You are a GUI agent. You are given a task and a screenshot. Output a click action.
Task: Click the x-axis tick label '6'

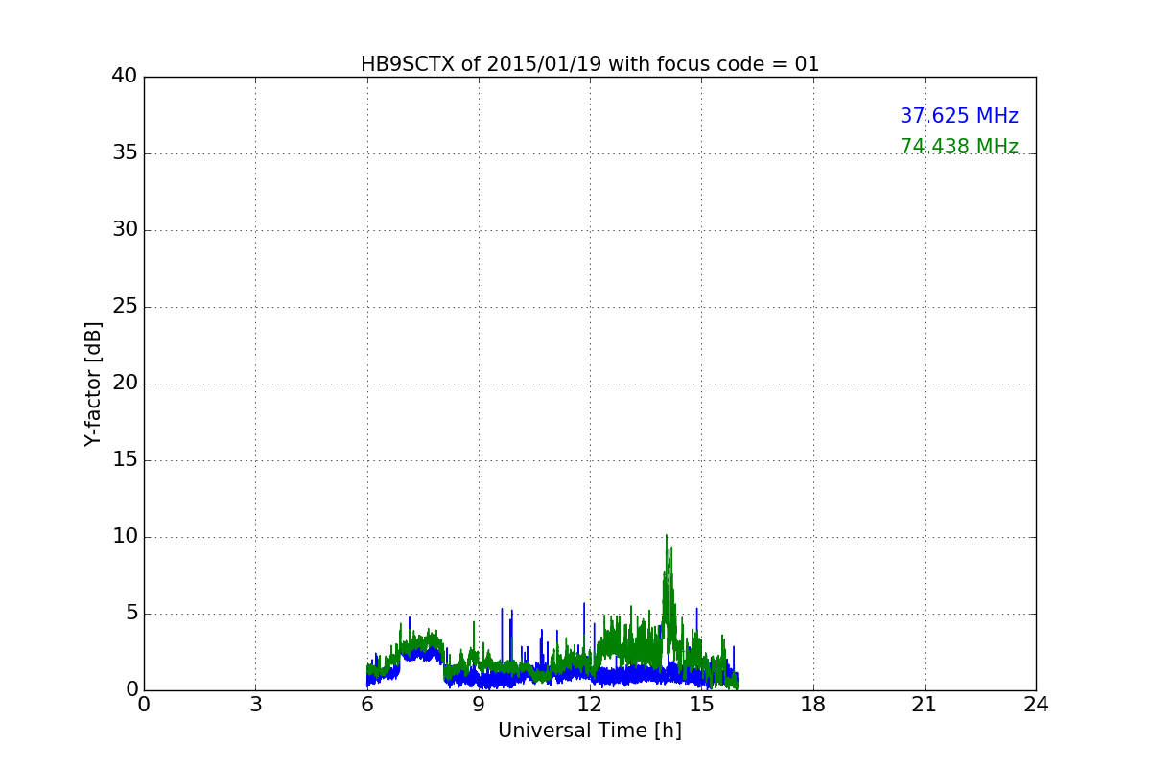point(367,705)
